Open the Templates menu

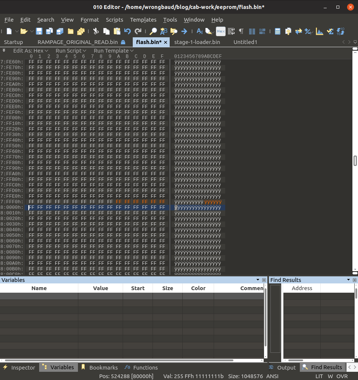[x=143, y=20]
